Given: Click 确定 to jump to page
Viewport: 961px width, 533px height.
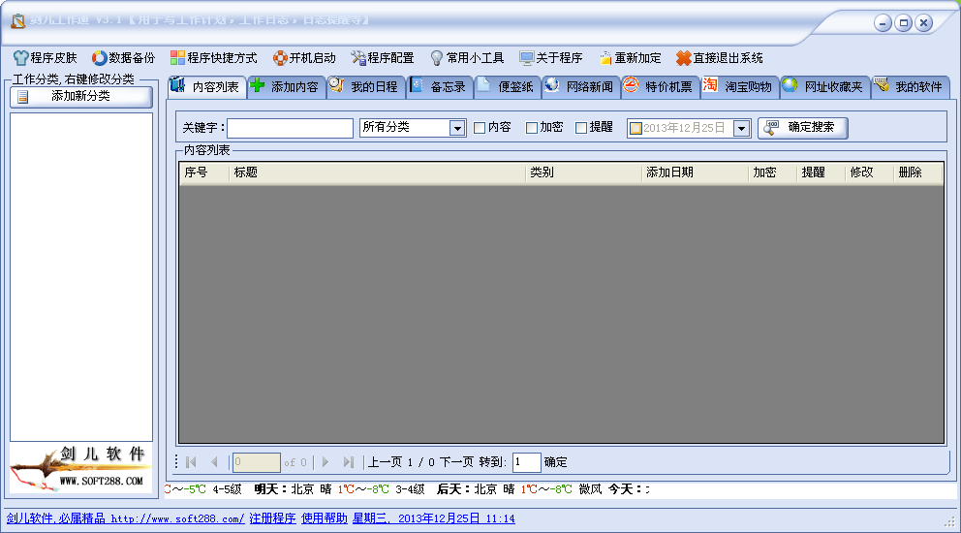Looking at the screenshot, I should [556, 462].
